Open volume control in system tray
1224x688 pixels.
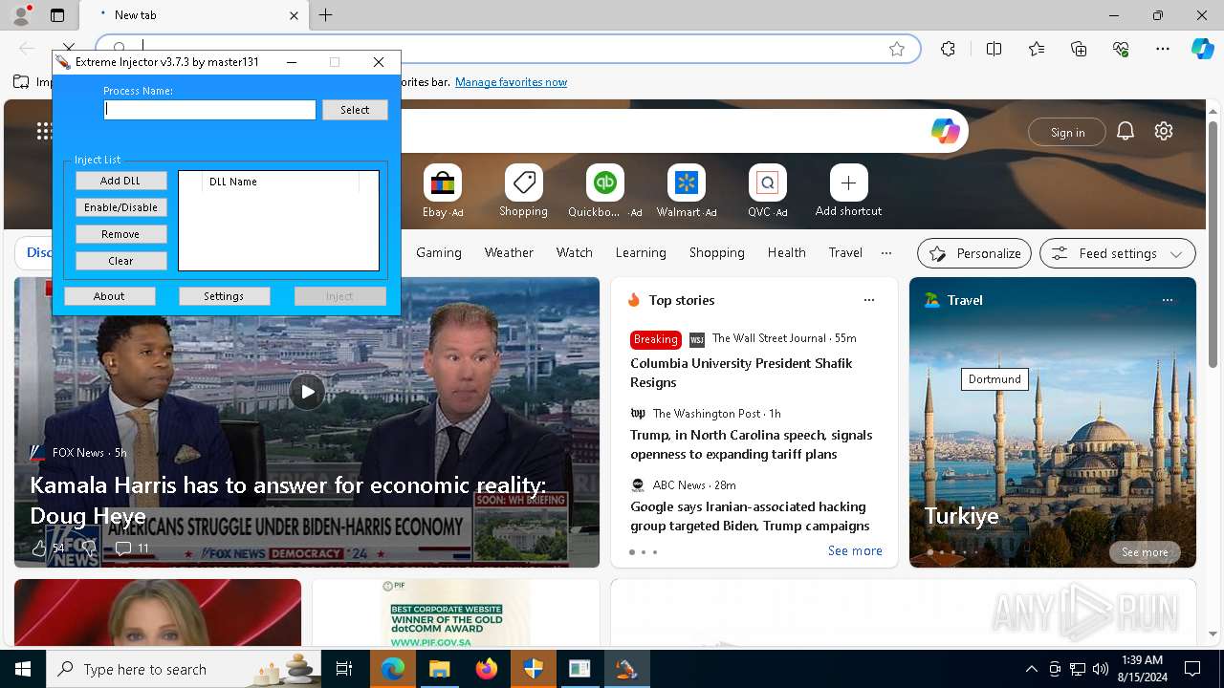1101,669
